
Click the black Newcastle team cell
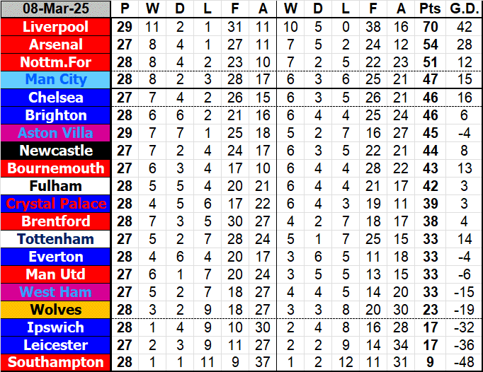(56, 151)
